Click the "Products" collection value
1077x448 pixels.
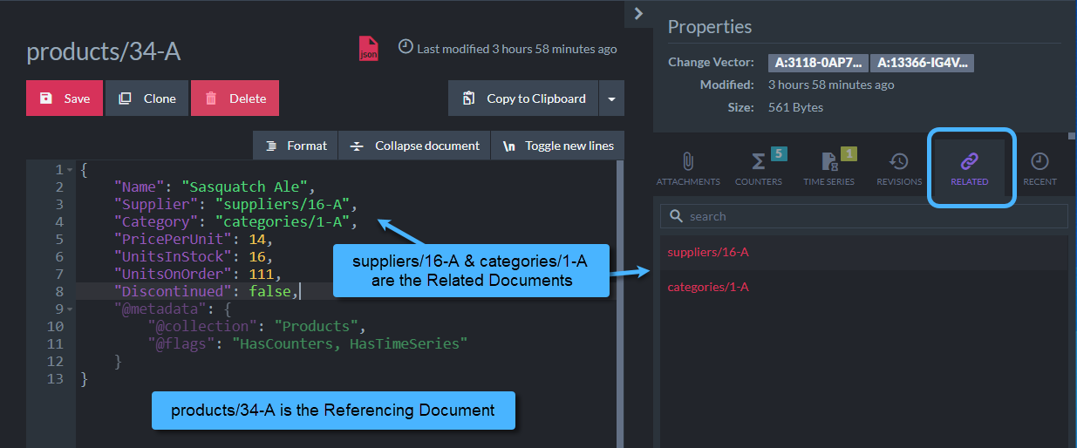point(314,326)
